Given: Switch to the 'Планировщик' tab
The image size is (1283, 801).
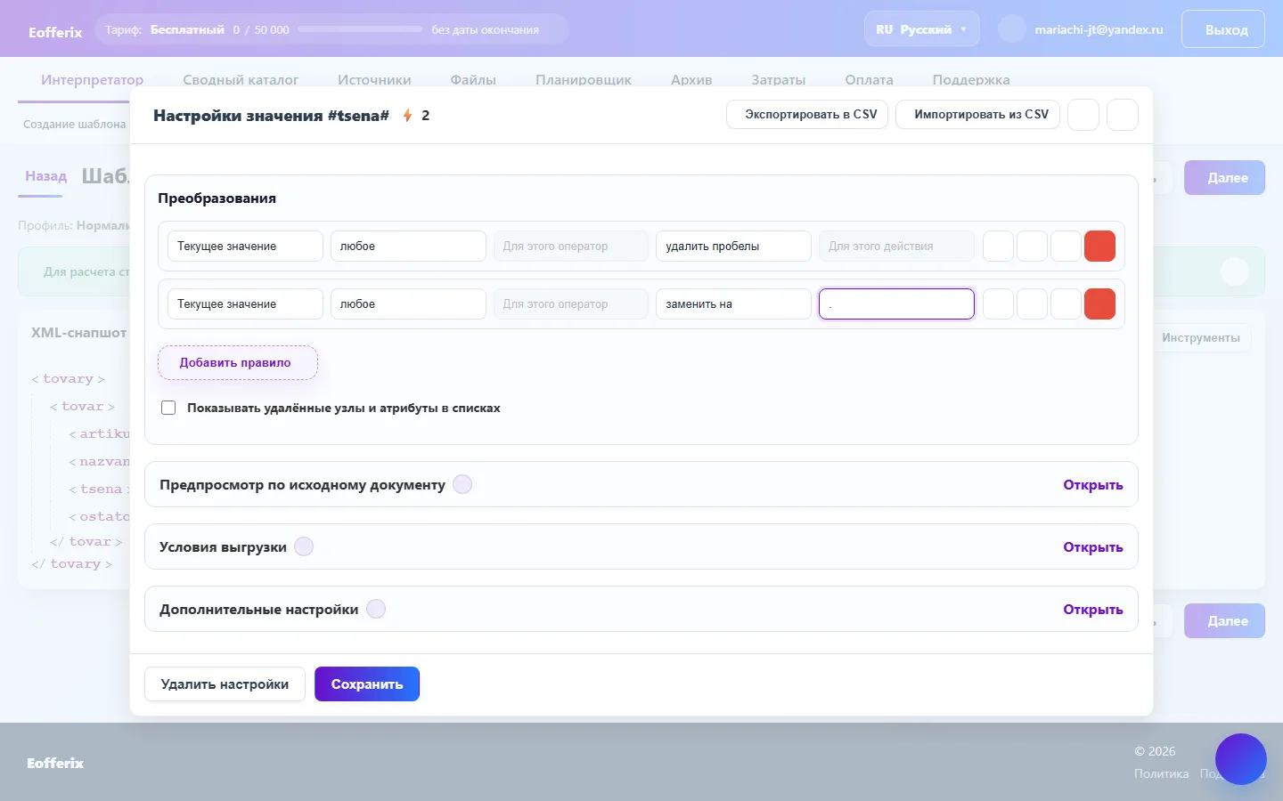Looking at the screenshot, I should (x=584, y=80).
